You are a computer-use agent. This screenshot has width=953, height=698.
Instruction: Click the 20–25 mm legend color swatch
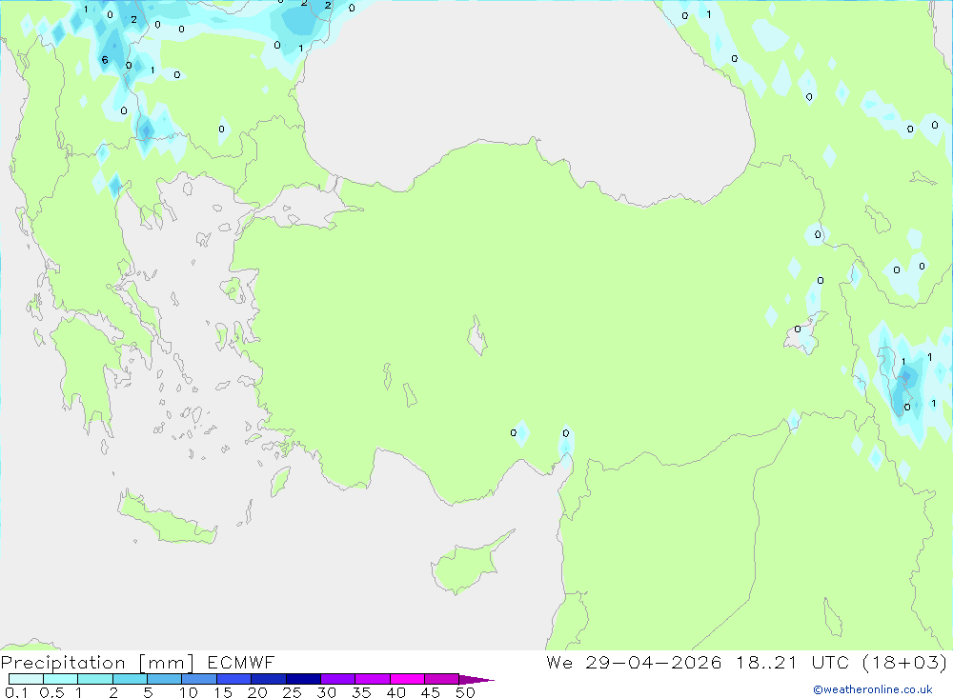click(x=269, y=679)
